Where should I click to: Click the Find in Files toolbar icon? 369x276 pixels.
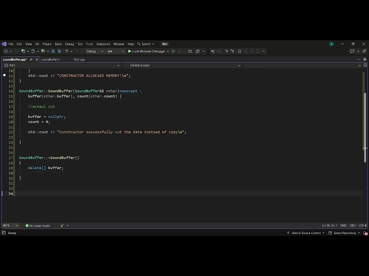(190, 51)
